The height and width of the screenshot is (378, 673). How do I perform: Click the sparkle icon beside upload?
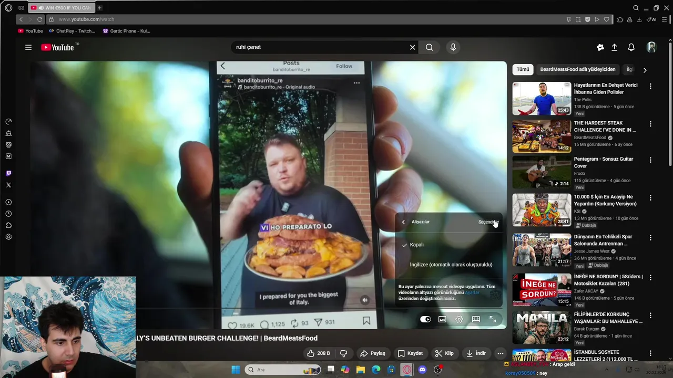(600, 47)
